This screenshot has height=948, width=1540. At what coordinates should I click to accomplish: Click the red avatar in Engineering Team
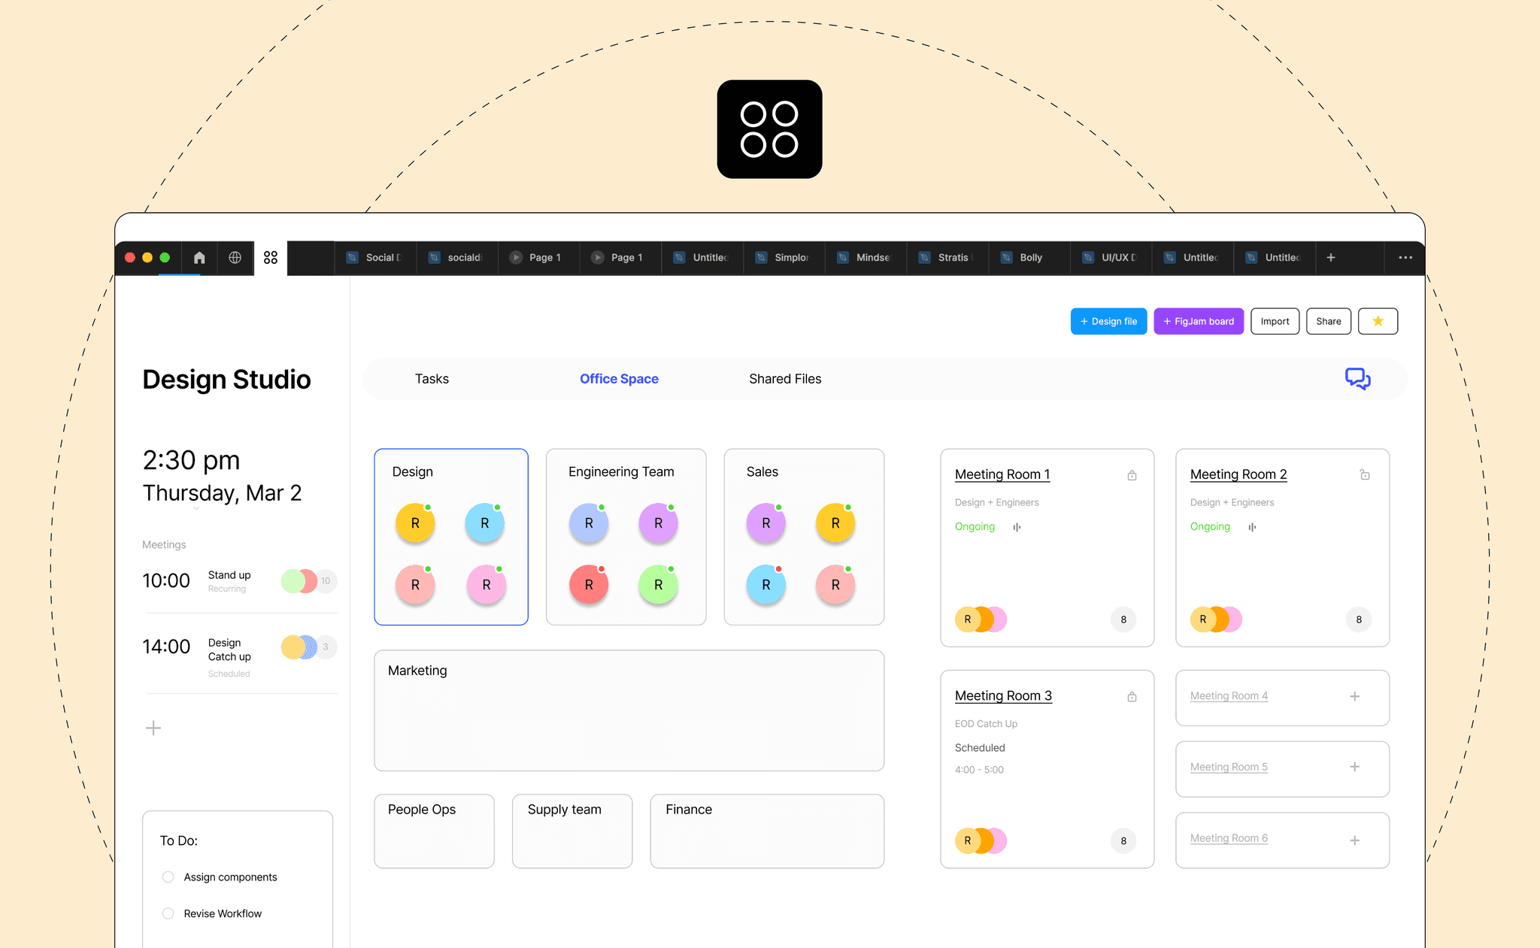tap(589, 585)
